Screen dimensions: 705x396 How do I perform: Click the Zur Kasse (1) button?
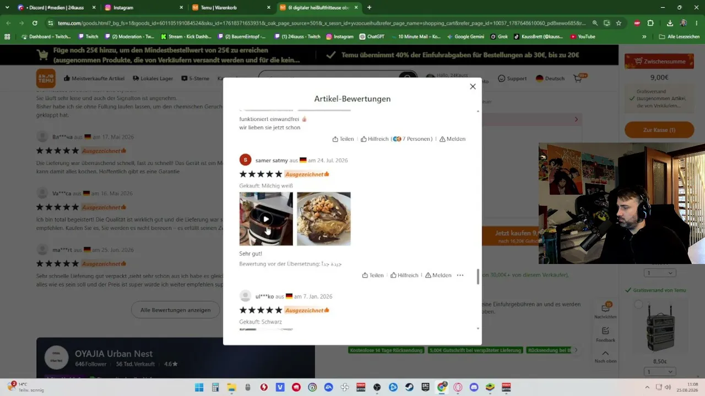(x=659, y=130)
